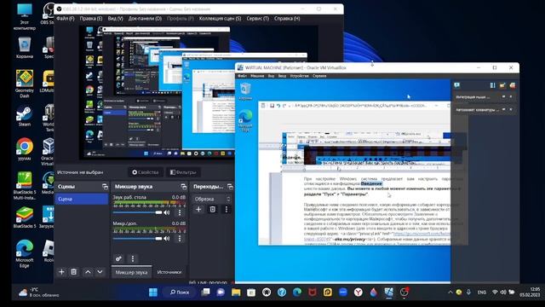The image size is (545, 307).
Task: Open Этот компьютер desktop icon
Action: click(25, 17)
